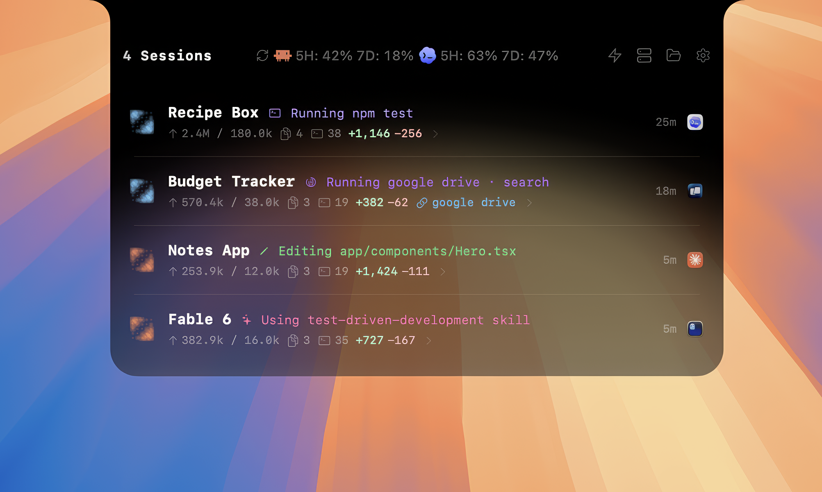
Task: Click the sparkle icon beside Fable 6
Action: point(246,320)
